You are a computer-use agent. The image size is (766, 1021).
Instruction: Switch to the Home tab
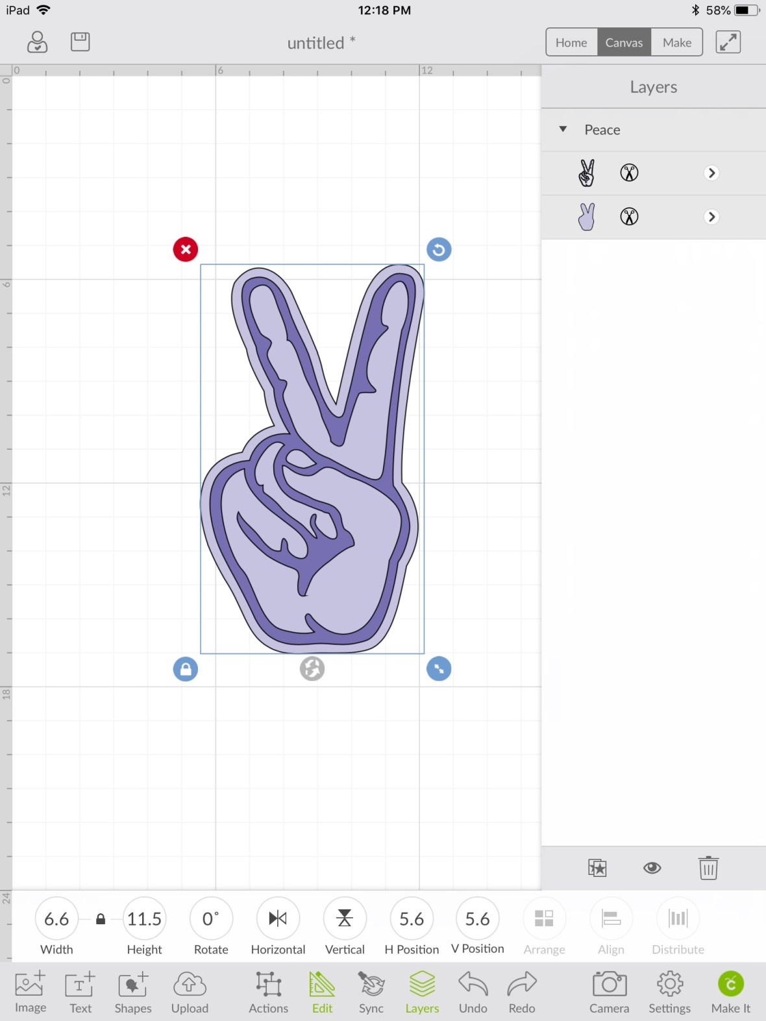[x=571, y=42]
